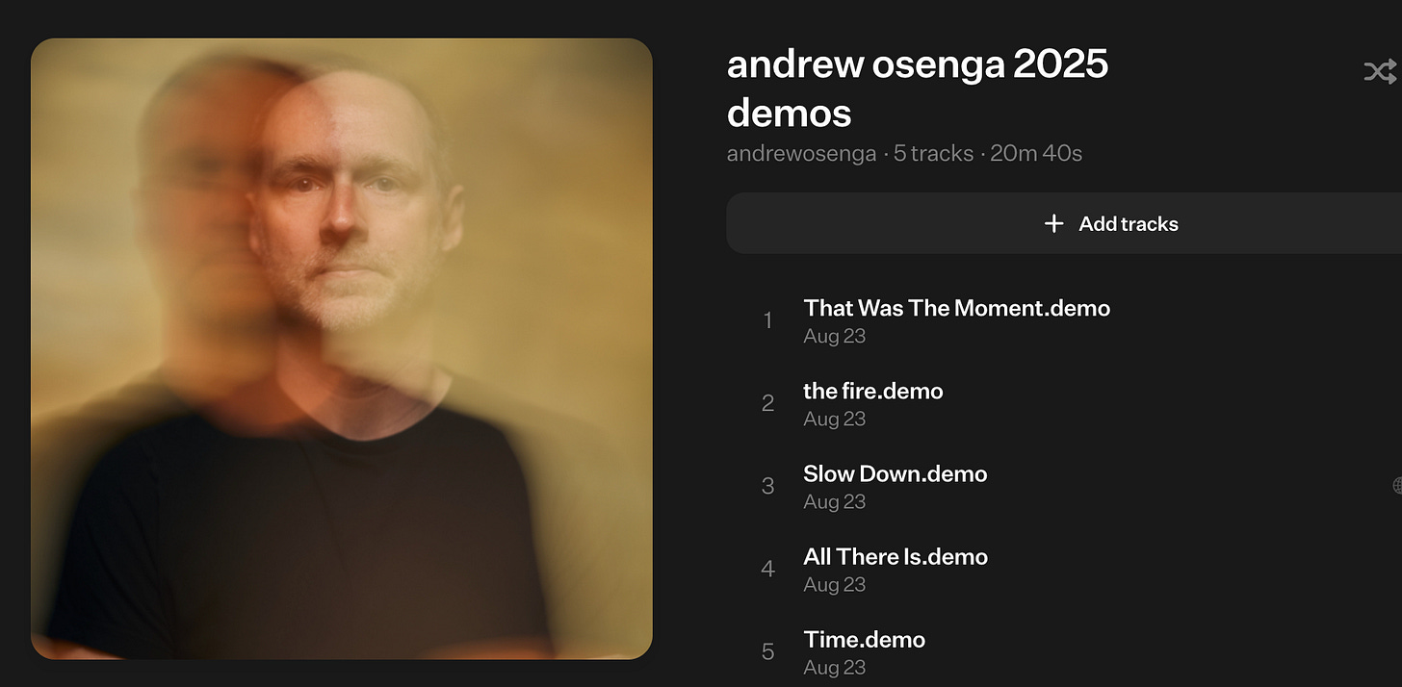Click track number 2 in the list
Image resolution: width=1402 pixels, height=687 pixels.
pyautogui.click(x=767, y=403)
